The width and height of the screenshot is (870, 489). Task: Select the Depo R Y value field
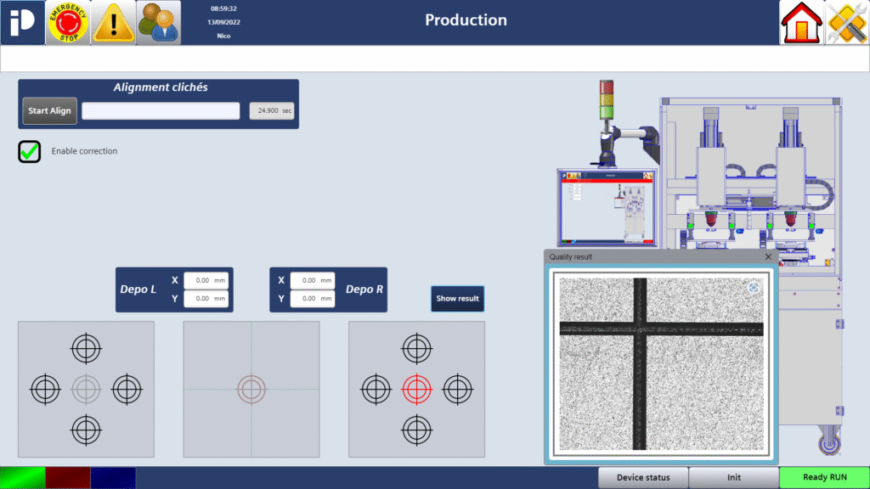click(312, 299)
